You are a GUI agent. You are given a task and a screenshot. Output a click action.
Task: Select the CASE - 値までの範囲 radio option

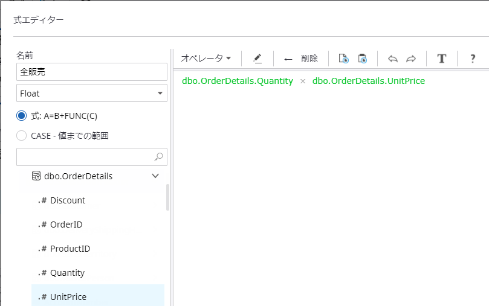22,136
